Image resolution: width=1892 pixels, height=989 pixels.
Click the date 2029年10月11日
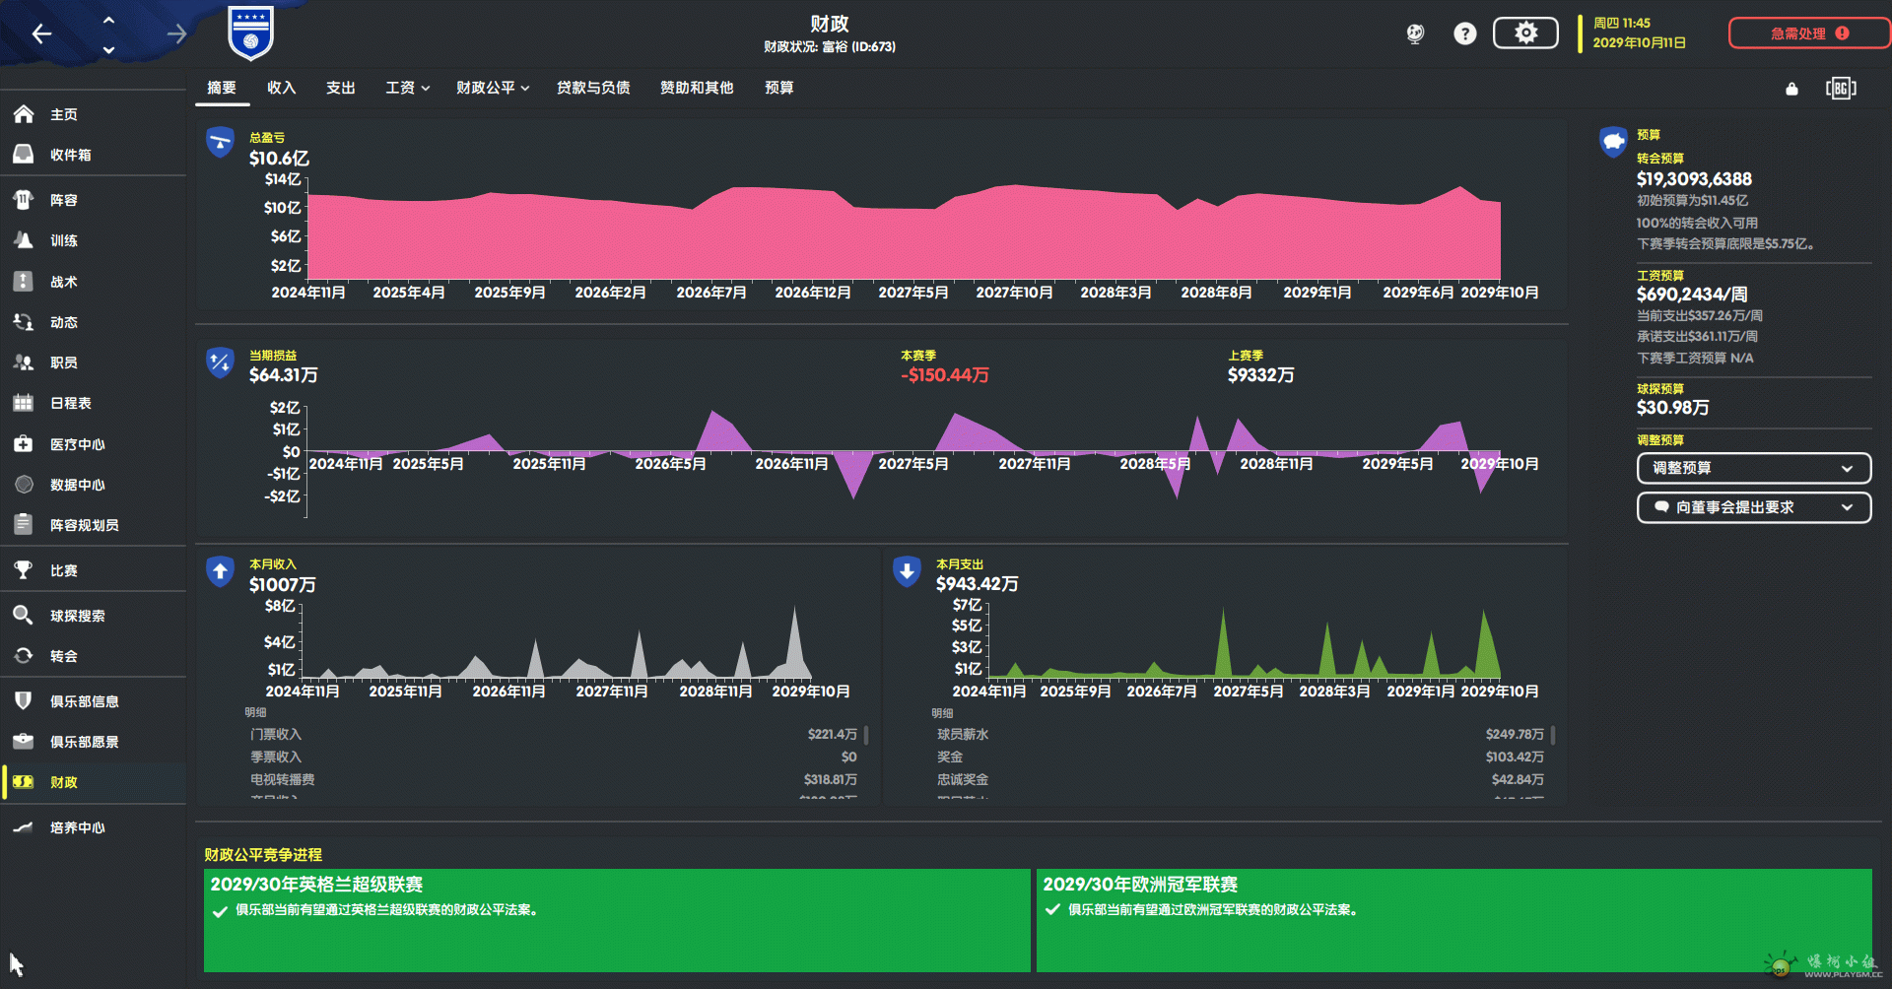1639,43
